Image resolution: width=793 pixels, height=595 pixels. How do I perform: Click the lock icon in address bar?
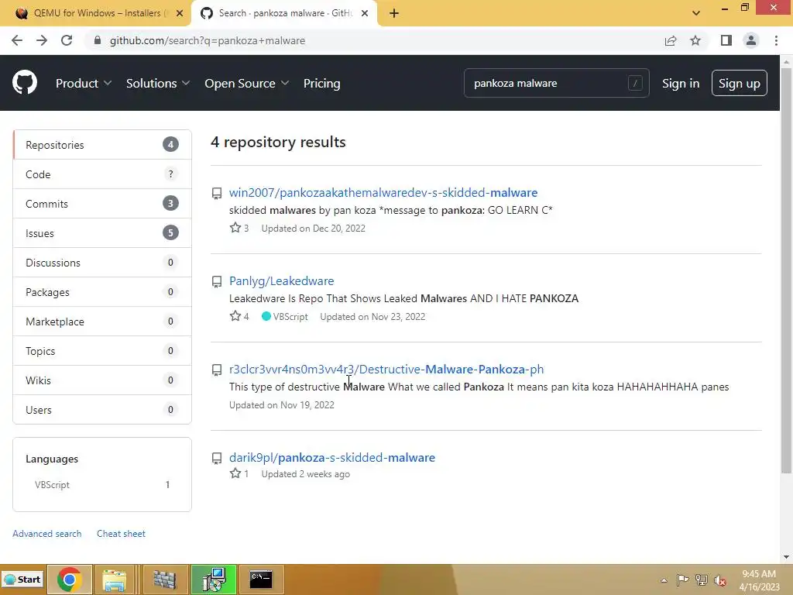click(98, 40)
